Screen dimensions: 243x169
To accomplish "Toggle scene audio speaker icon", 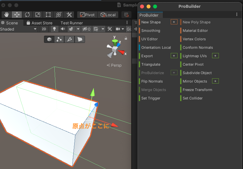I will pyautogui.click(x=63, y=29).
